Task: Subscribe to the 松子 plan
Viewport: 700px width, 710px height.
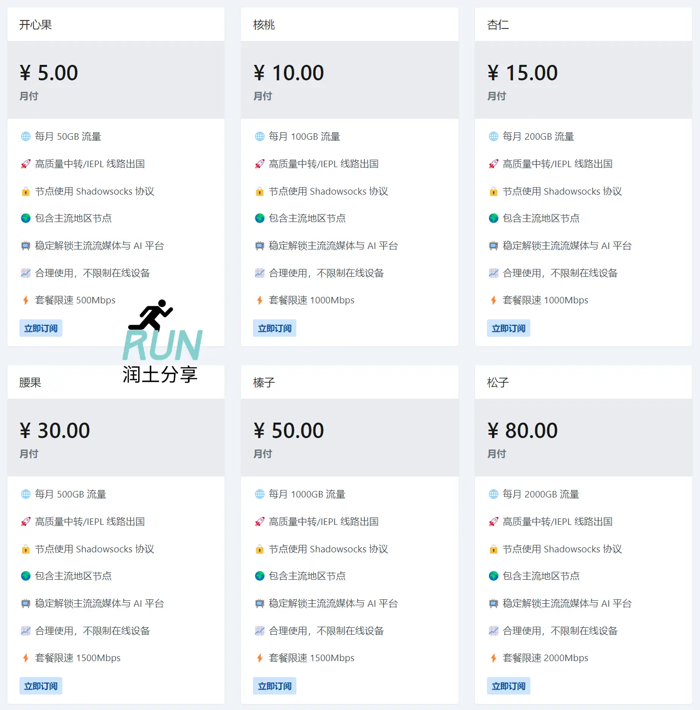Action: pyautogui.click(x=508, y=686)
